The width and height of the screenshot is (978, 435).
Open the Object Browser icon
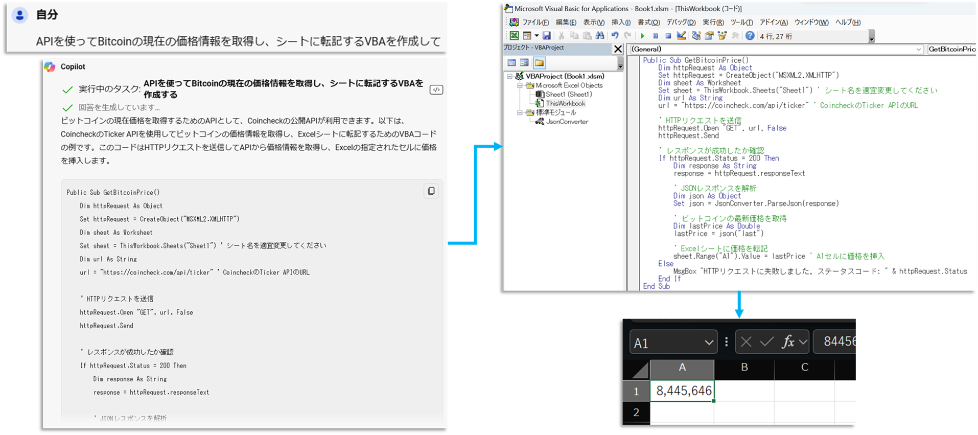[x=722, y=36]
